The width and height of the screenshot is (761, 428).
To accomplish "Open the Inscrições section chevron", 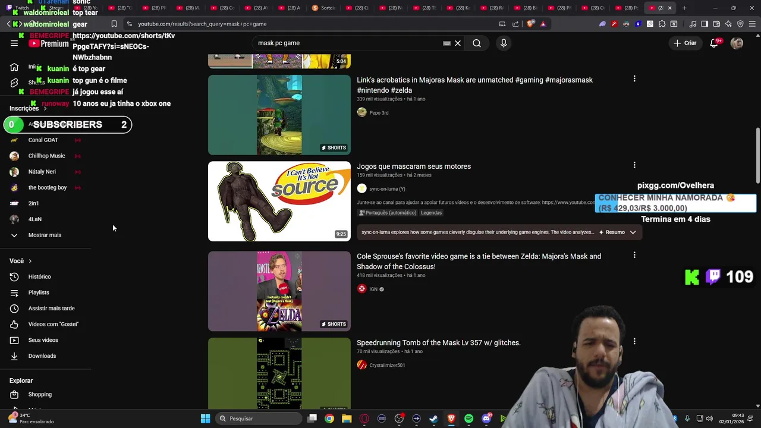I will tap(45, 108).
